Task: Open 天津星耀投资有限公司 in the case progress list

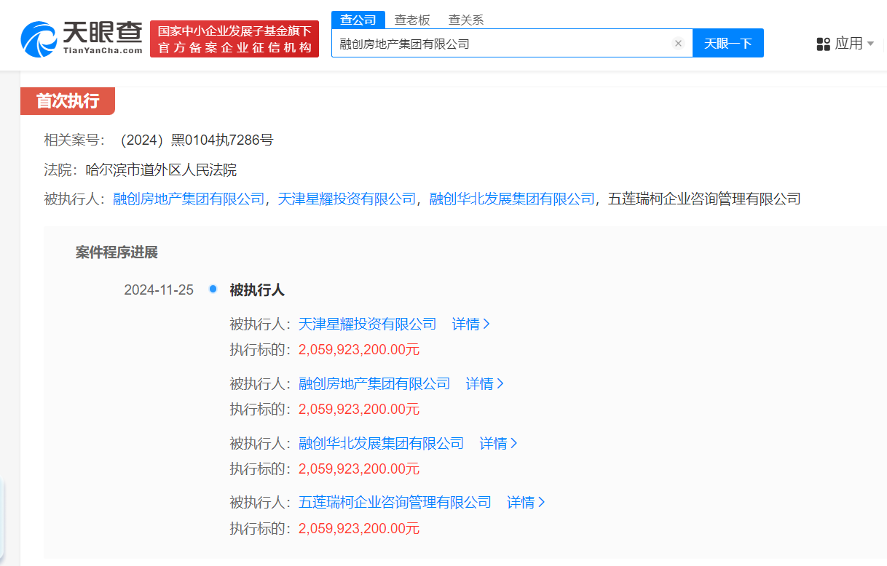Action: tap(368, 324)
